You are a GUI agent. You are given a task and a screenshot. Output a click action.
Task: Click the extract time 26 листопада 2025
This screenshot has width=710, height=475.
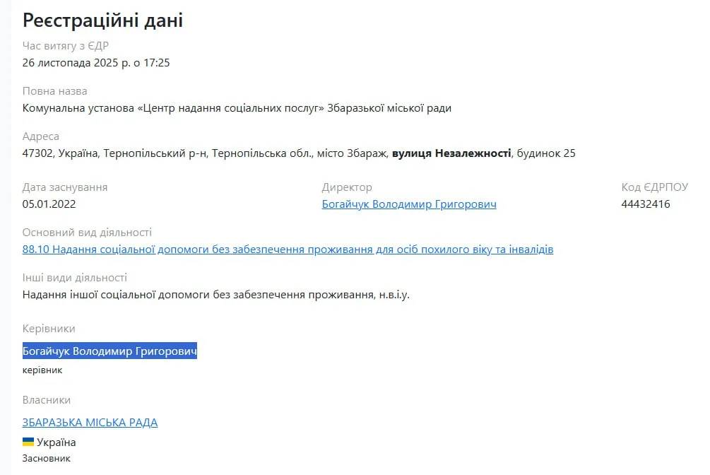(96, 63)
